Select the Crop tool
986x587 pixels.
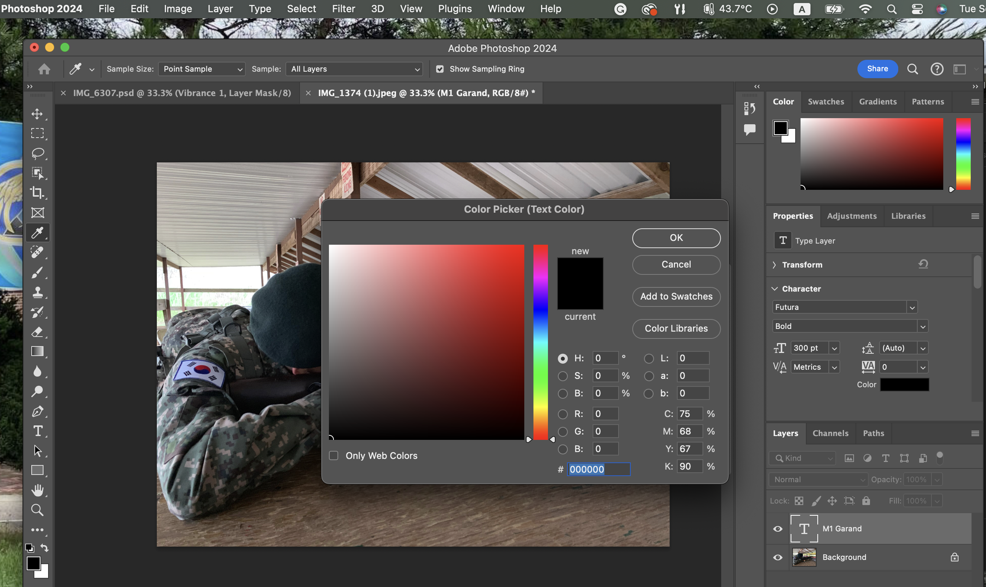(x=38, y=192)
